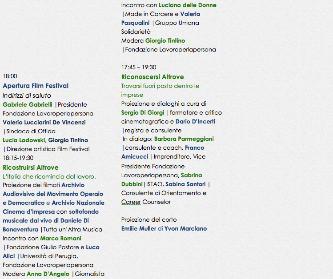Click 'musicale dal vivo di Daniele Di'
The height and width of the screenshot is (279, 333).
(x=46, y=221)
